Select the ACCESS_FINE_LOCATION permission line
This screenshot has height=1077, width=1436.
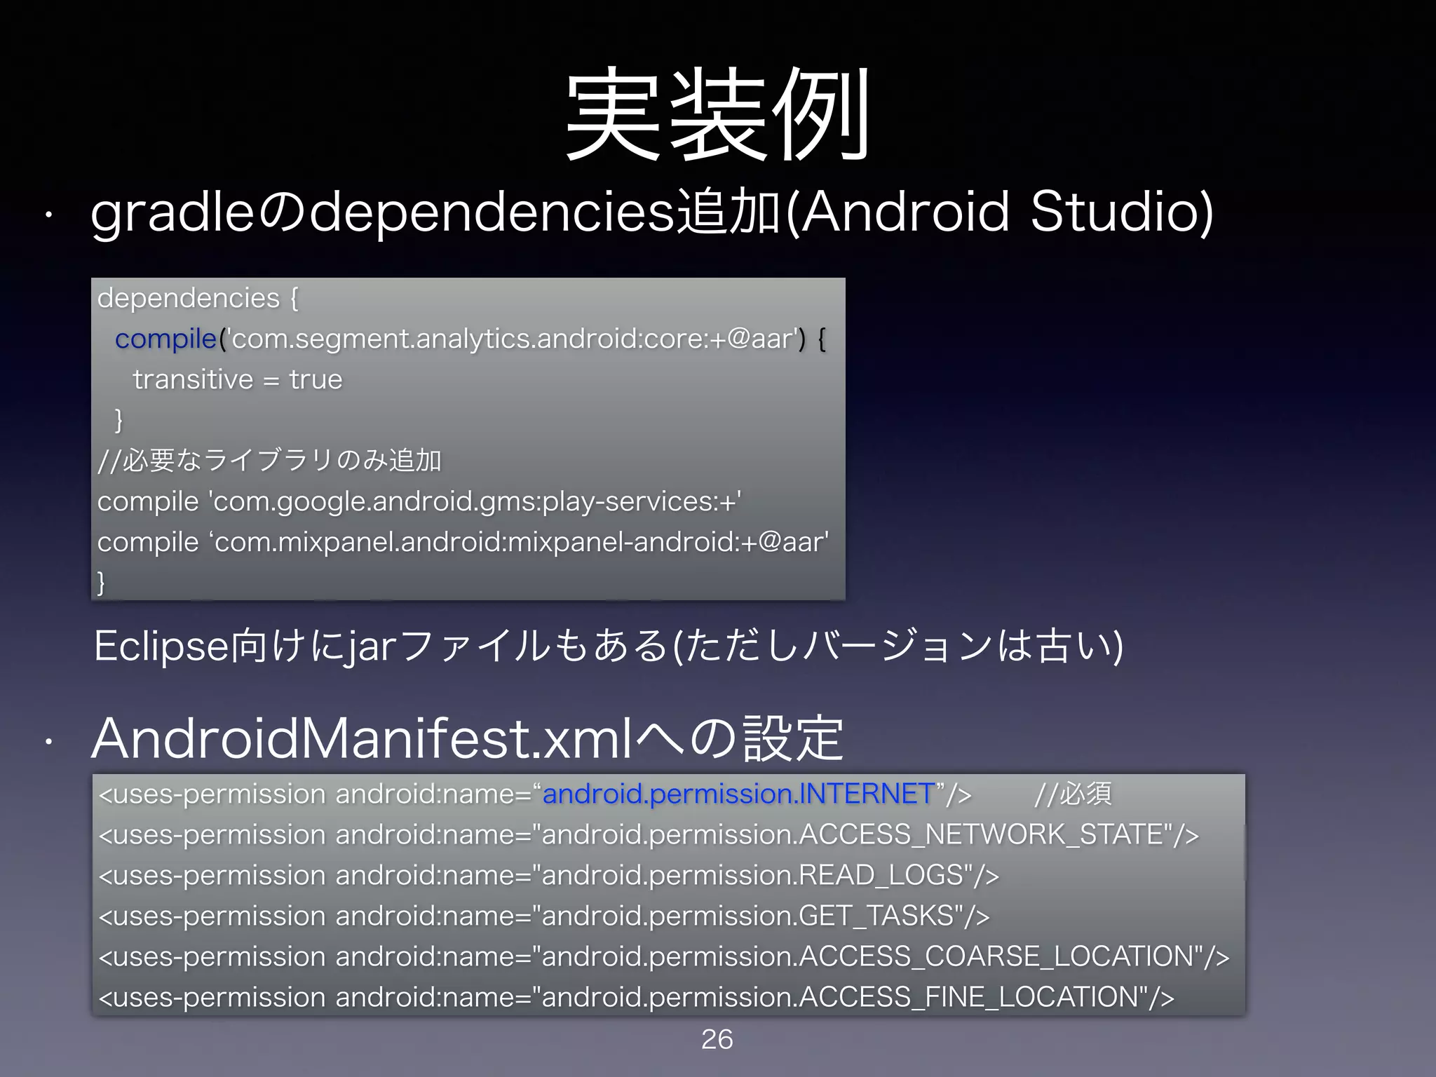click(637, 997)
